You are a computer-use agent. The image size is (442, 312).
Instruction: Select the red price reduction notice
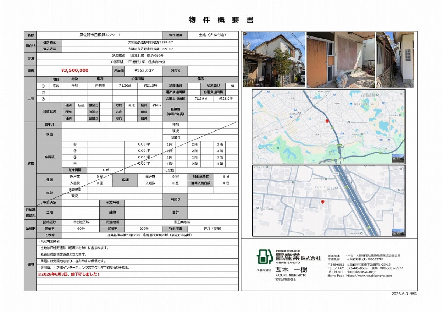[69, 274]
